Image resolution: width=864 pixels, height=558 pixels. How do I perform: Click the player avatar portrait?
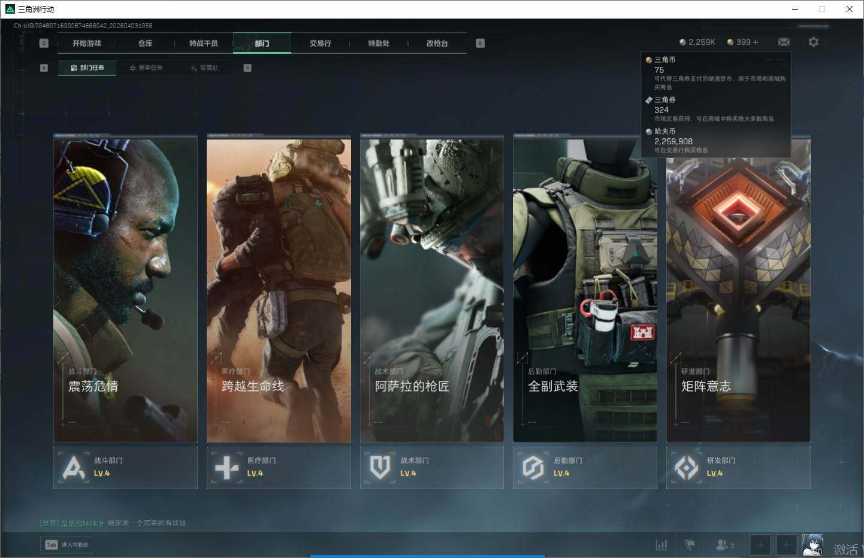pyautogui.click(x=812, y=545)
